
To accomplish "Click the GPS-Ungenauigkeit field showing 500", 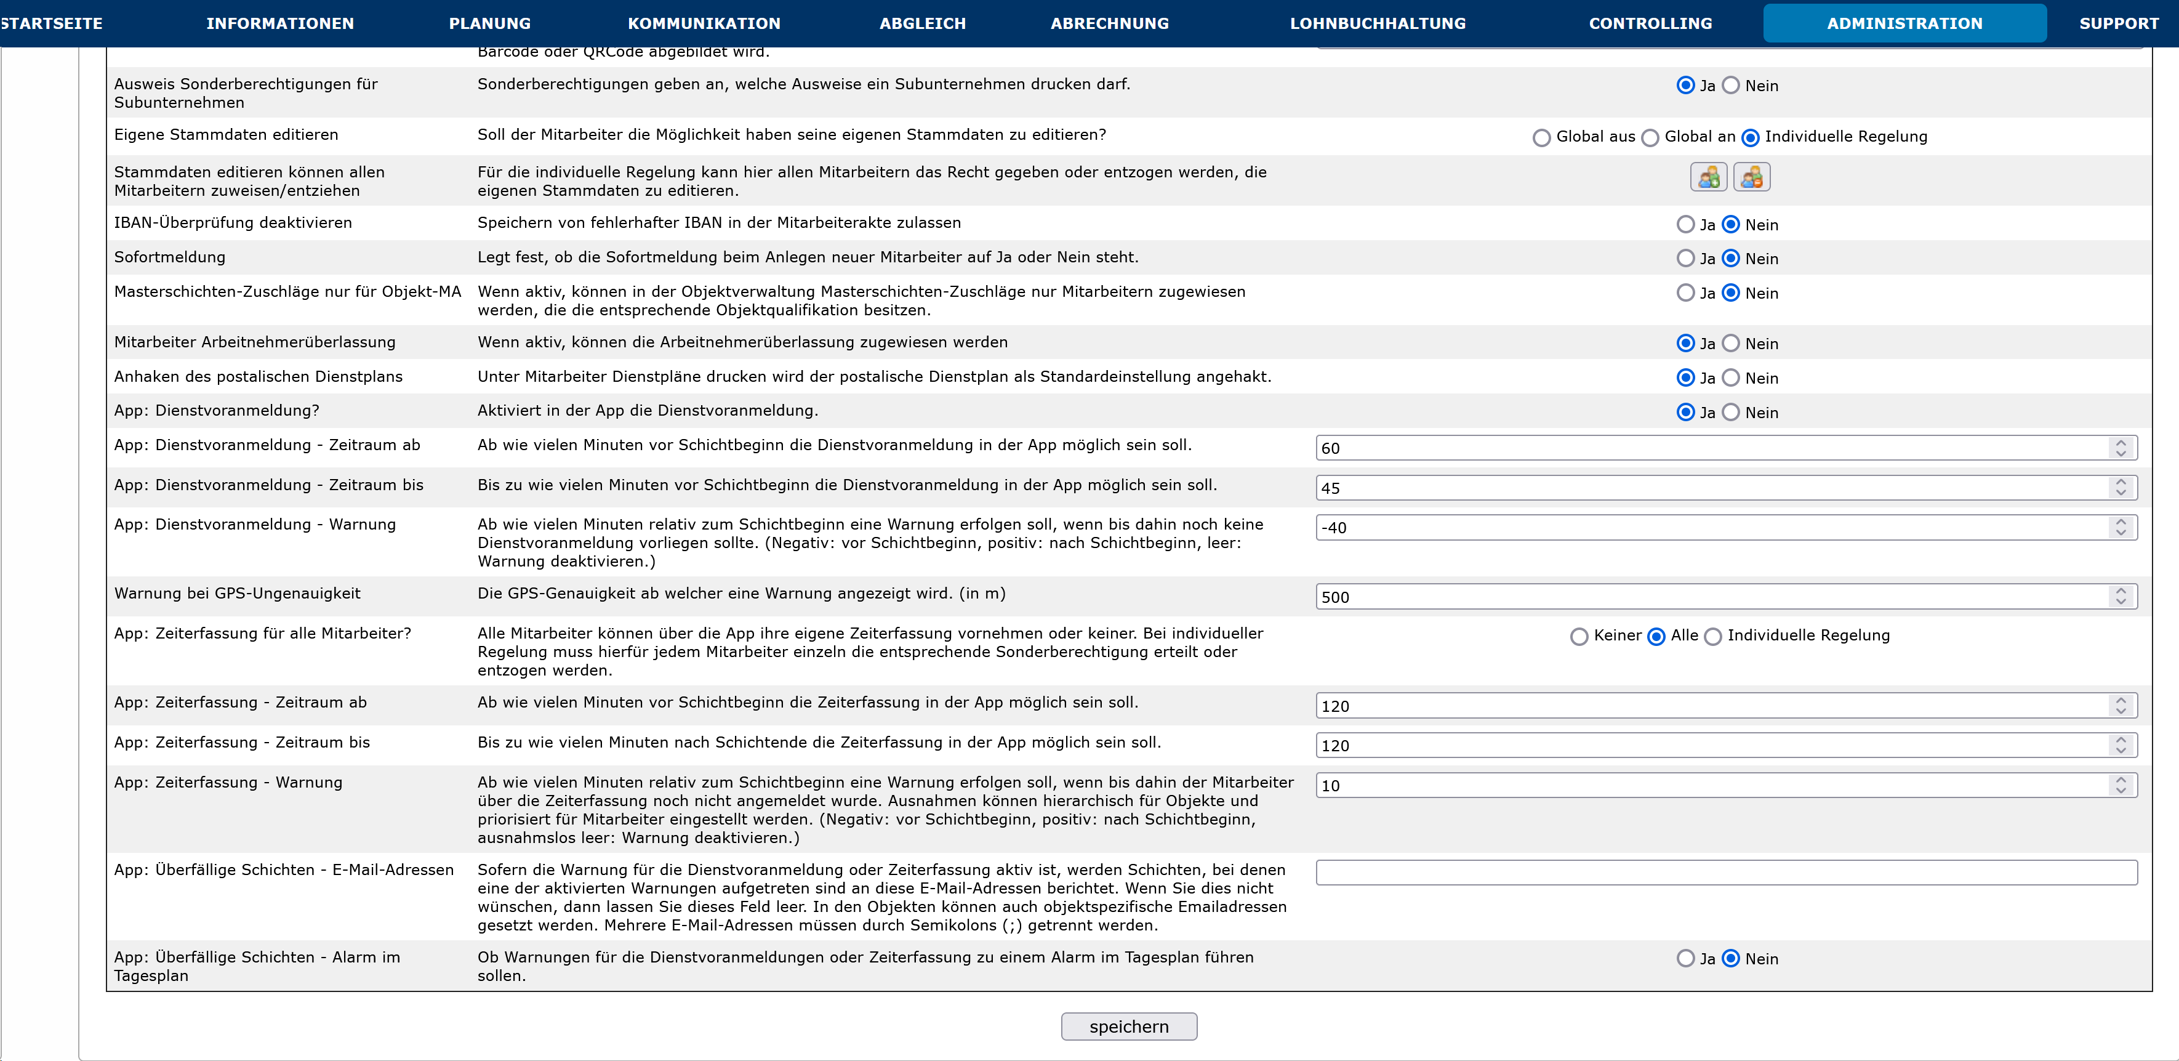I will point(1725,597).
